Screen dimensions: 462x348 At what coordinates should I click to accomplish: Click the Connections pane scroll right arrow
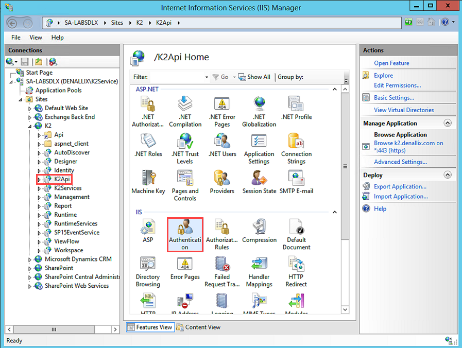pyautogui.click(x=115, y=329)
